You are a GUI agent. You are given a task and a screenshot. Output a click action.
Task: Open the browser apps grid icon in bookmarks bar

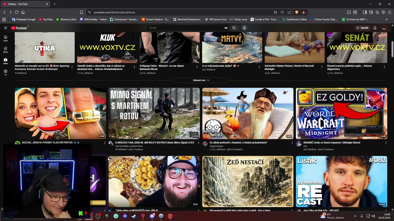4,19
